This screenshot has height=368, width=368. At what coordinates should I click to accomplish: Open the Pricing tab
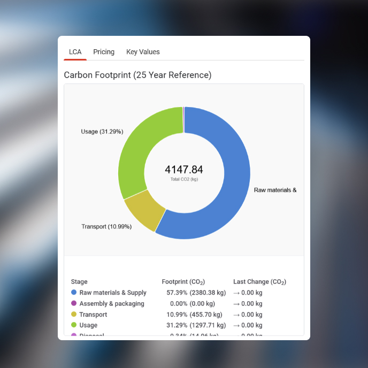pyautogui.click(x=104, y=52)
